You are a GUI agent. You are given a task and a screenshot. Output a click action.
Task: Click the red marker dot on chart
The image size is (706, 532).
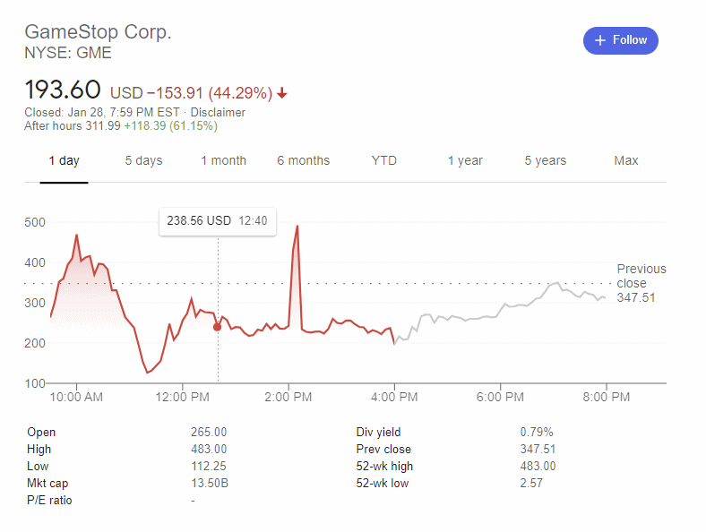217,327
